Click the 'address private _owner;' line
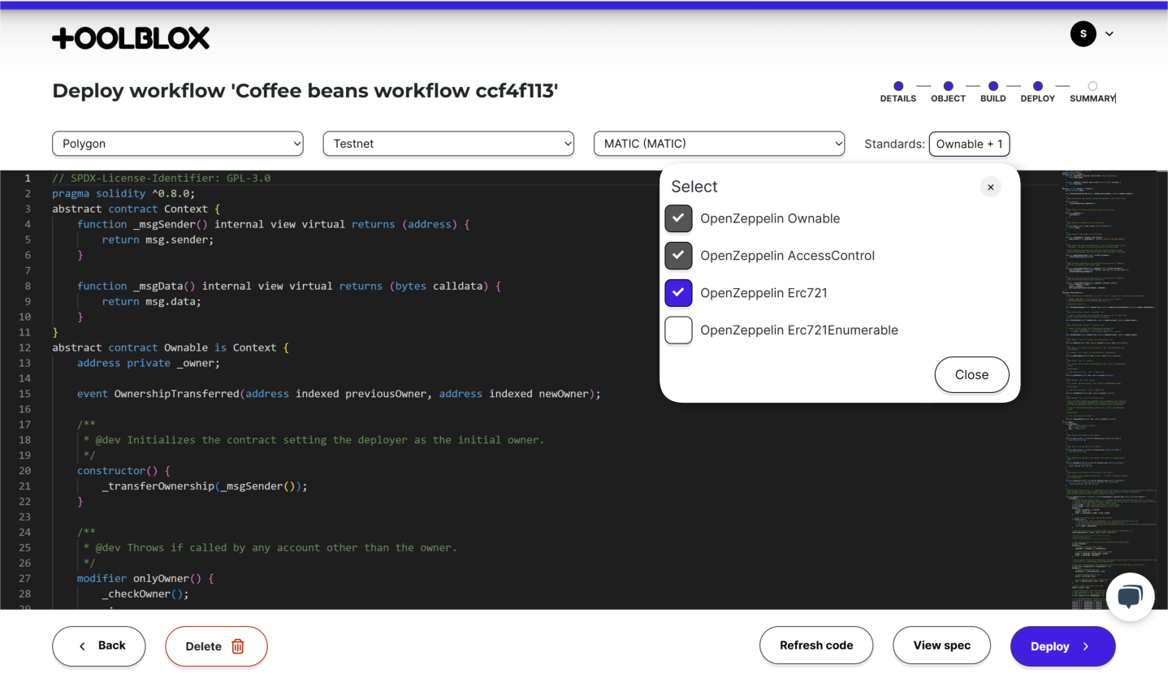 149,363
